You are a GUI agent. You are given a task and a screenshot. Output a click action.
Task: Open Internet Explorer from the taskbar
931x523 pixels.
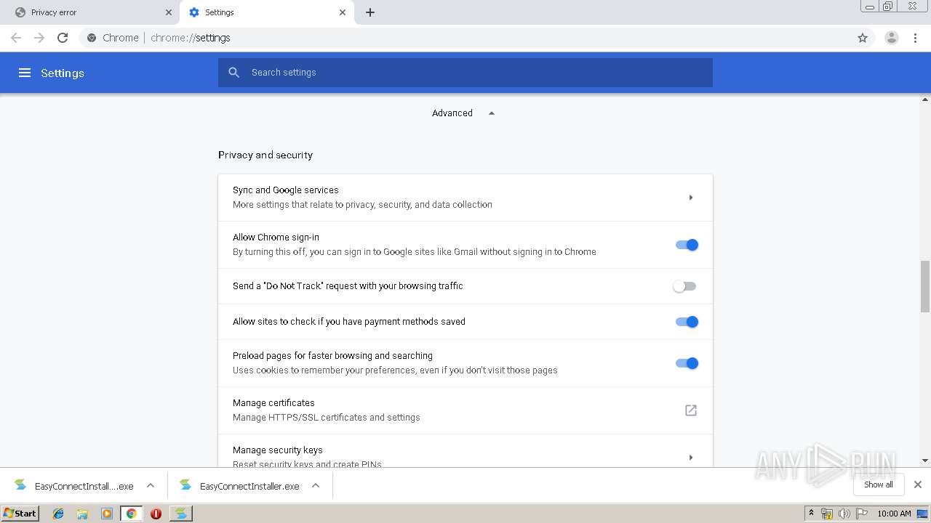(x=58, y=514)
